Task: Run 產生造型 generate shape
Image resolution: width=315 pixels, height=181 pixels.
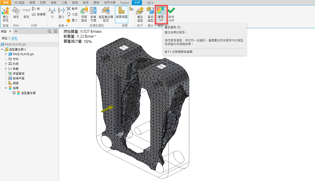Action: click(140, 14)
